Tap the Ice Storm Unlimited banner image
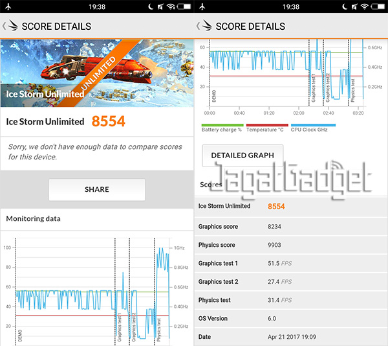Screen dimensions: 388x346 (97, 73)
